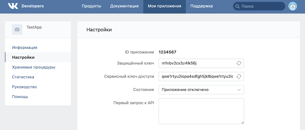This screenshot has width=305, height=130.
Task: Click the search magnifier icon
Action: pyautogui.click(x=237, y=6)
